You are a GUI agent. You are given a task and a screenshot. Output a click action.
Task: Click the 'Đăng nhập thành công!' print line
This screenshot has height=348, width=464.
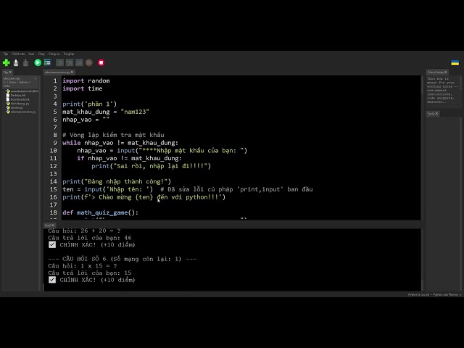(x=117, y=181)
